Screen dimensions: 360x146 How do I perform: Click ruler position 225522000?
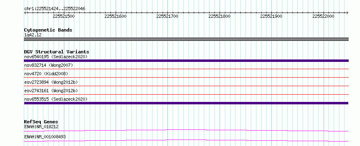point(324,16)
